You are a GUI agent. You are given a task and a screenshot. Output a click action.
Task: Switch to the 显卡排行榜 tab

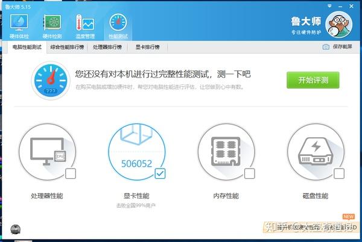(148, 47)
